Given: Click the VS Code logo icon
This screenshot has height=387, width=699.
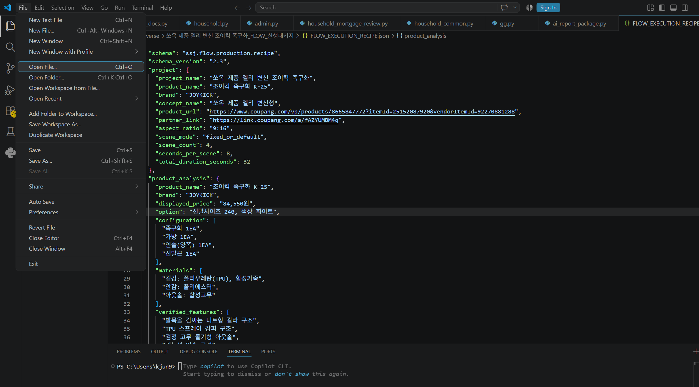Looking at the screenshot, I should point(8,8).
